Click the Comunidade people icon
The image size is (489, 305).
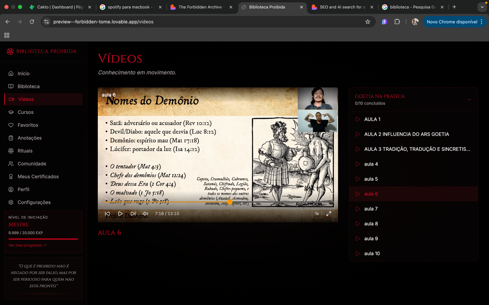coord(11,164)
